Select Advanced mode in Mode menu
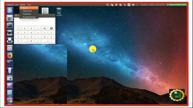The height and width of the screenshot is (108, 193). click(29, 11)
